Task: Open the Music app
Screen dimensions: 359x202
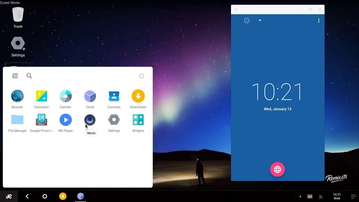Action: (90, 120)
